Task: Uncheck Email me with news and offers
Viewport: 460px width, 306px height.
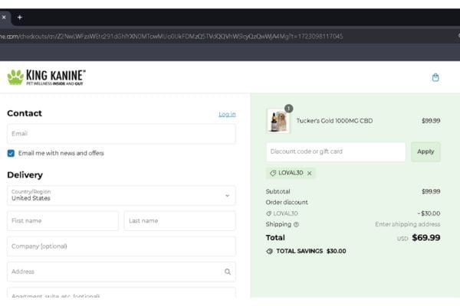Action: click(11, 153)
